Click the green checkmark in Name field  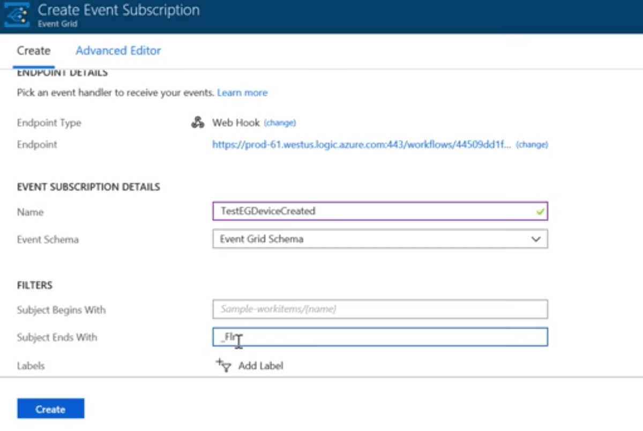(540, 212)
